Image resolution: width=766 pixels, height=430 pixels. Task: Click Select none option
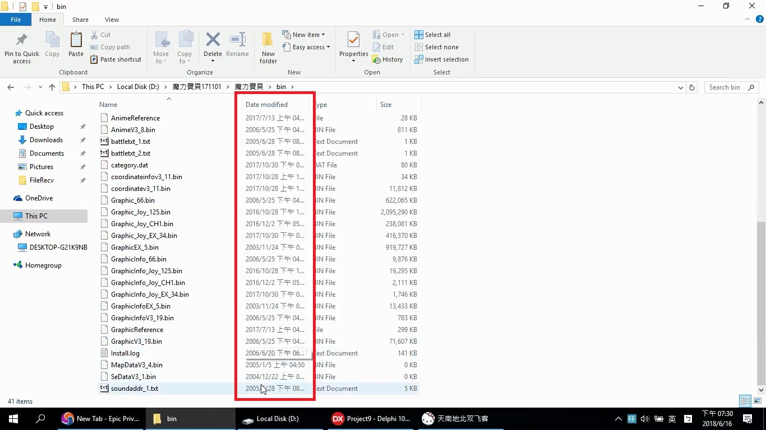[x=436, y=47]
